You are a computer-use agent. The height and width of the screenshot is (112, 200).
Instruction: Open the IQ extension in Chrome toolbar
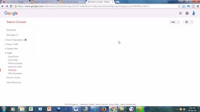(x=188, y=6)
